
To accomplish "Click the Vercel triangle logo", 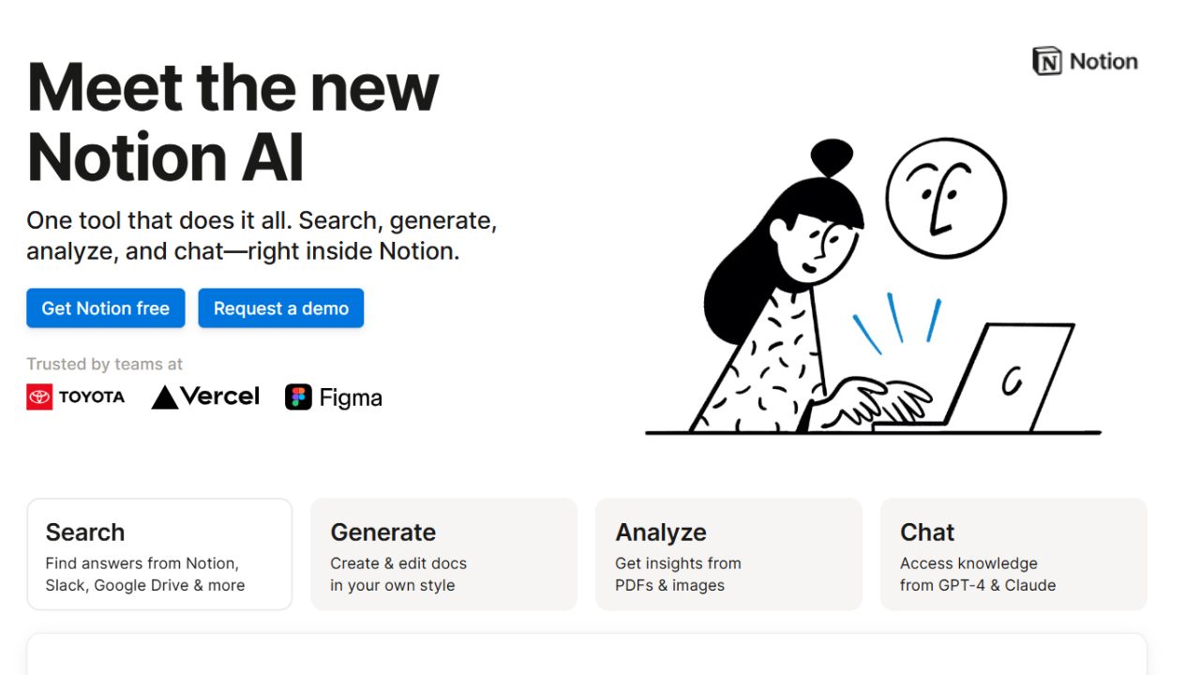I will 165,396.
